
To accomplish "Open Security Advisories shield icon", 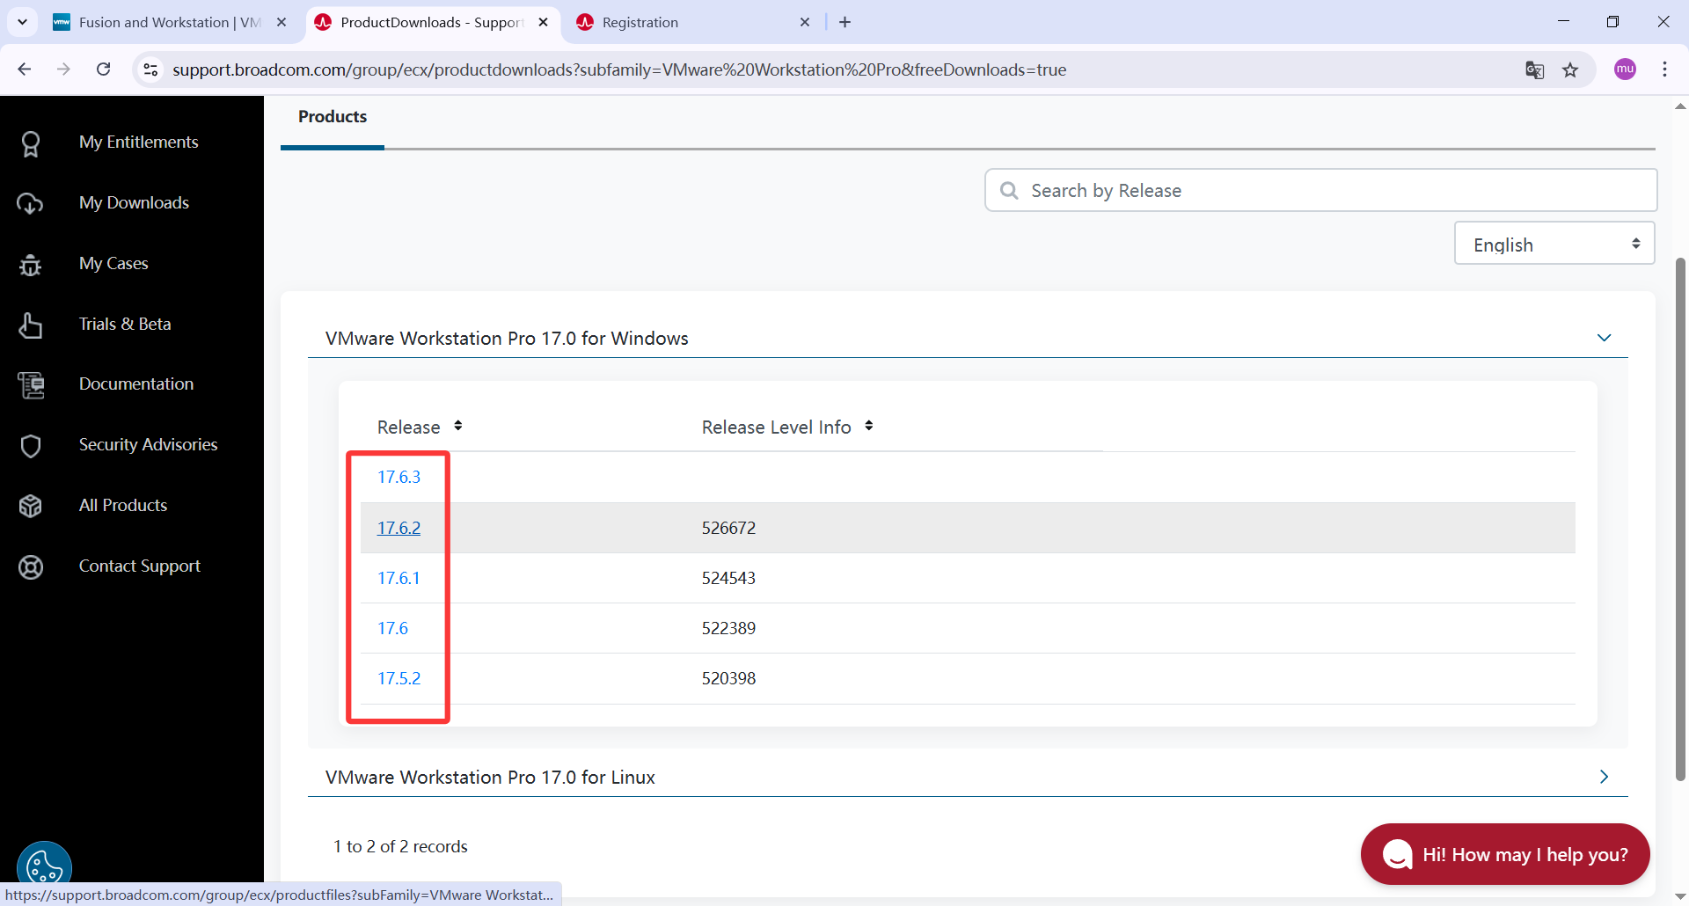I will coord(31,446).
